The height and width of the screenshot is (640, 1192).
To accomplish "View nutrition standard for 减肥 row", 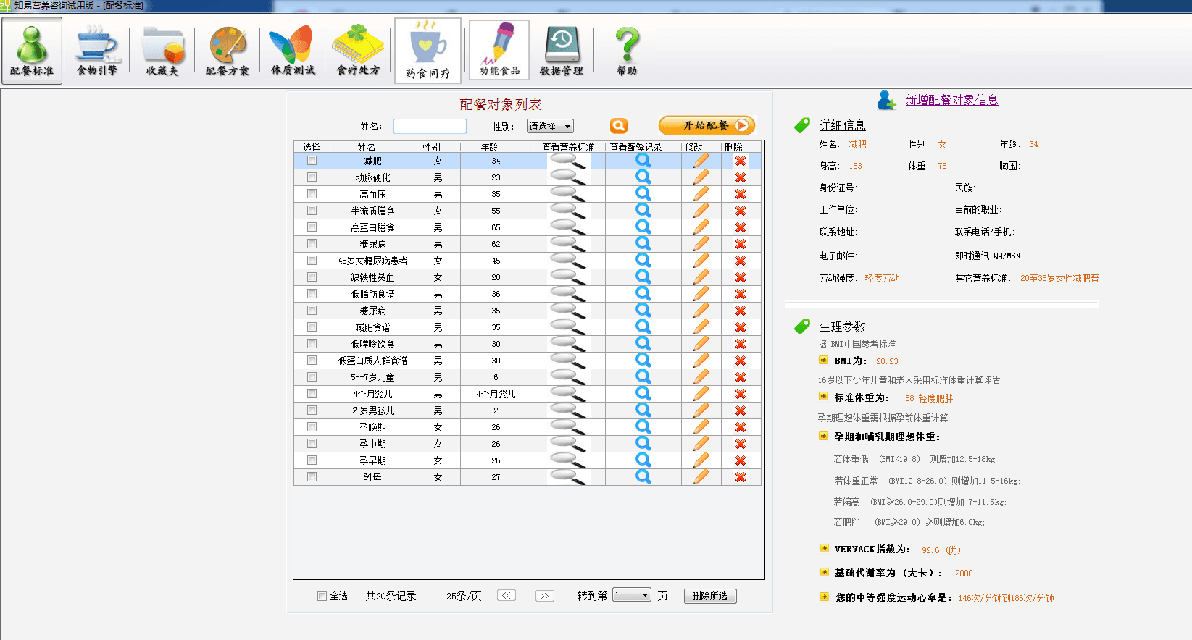I will tap(568, 161).
